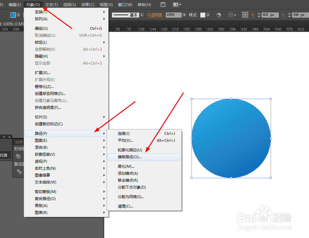Click the Unite shape mode icon
Viewport: 309px width, 238px height.
point(18,156)
